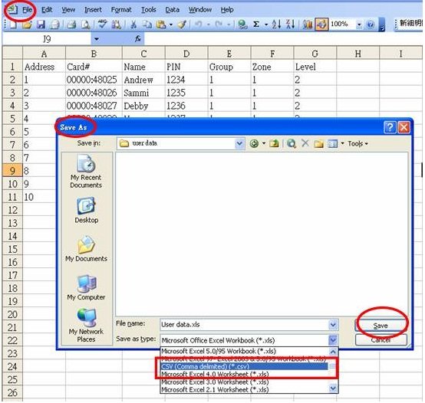Toggle the Drawing toolbar icon
The image size is (425, 403).
point(321,25)
